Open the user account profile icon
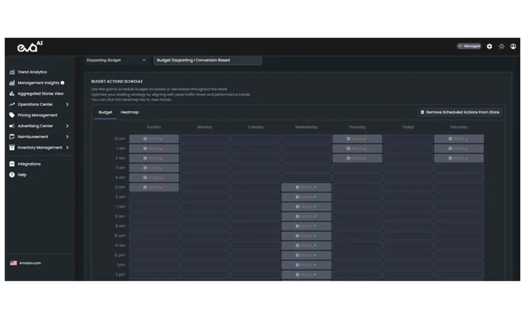525x320 pixels. 513,46
